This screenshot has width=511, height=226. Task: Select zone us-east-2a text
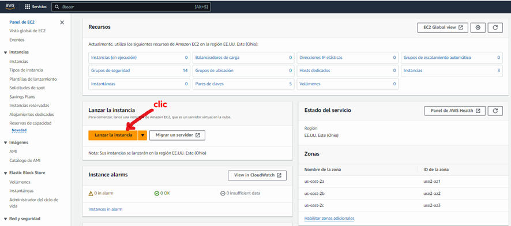coord(314,181)
